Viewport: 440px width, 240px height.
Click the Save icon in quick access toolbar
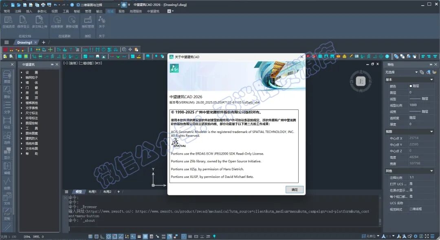pos(25,5)
